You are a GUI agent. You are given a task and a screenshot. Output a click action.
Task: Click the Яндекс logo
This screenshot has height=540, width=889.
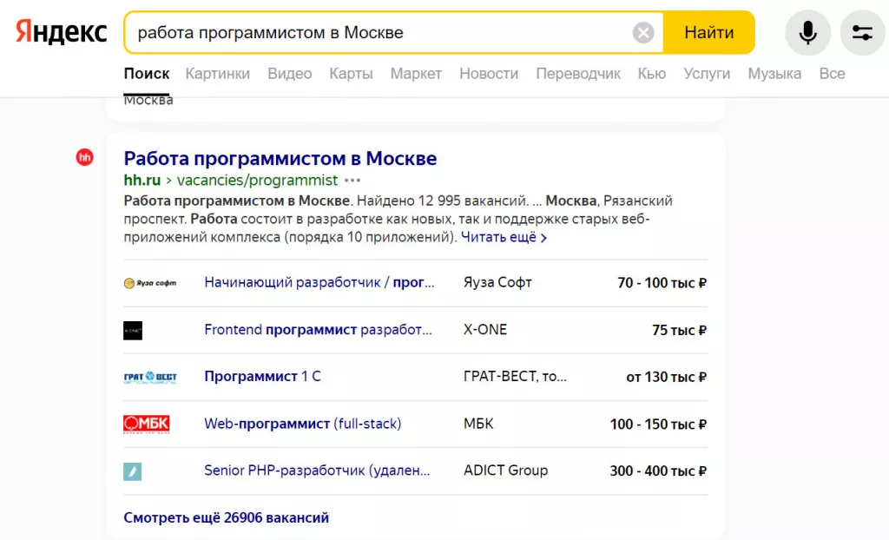pos(62,33)
